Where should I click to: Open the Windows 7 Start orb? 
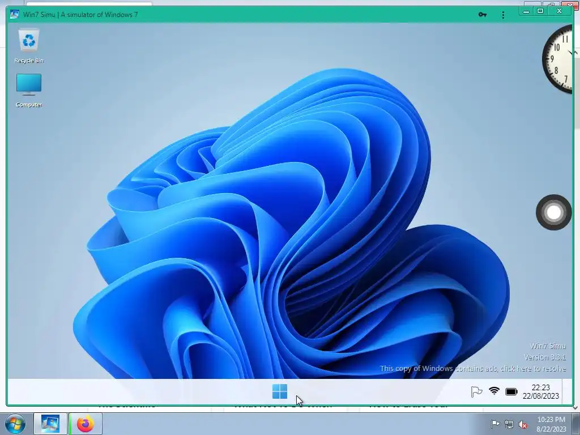pyautogui.click(x=15, y=424)
